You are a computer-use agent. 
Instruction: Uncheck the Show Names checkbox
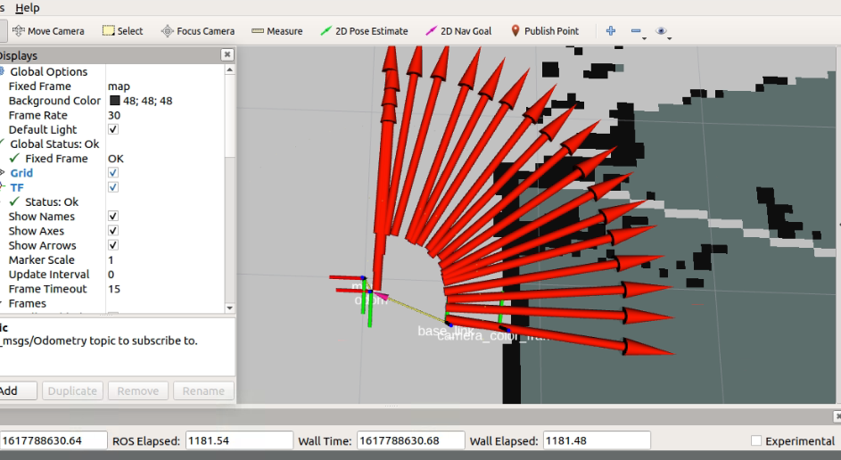(113, 217)
